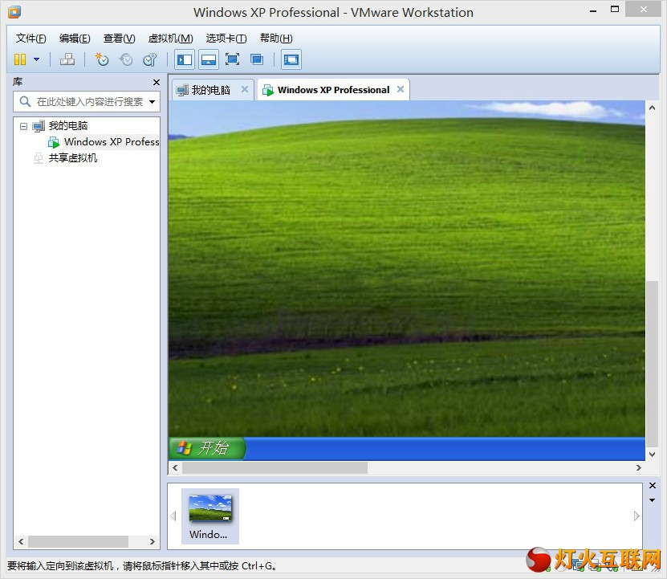Click the VM view vertical scrollbar thumb

[x=652, y=363]
